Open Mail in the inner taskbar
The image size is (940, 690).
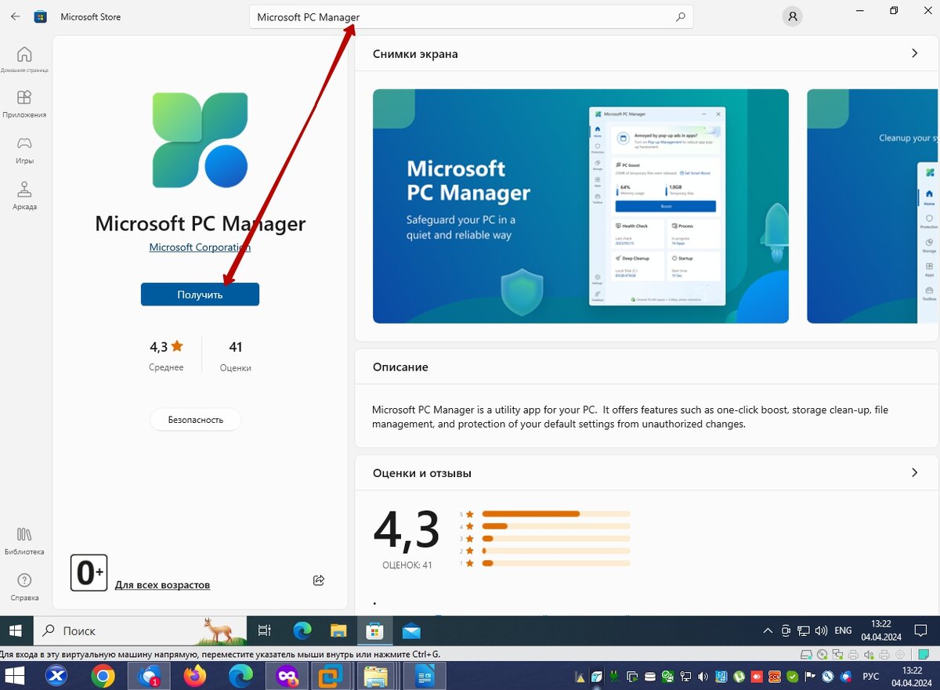[411, 630]
